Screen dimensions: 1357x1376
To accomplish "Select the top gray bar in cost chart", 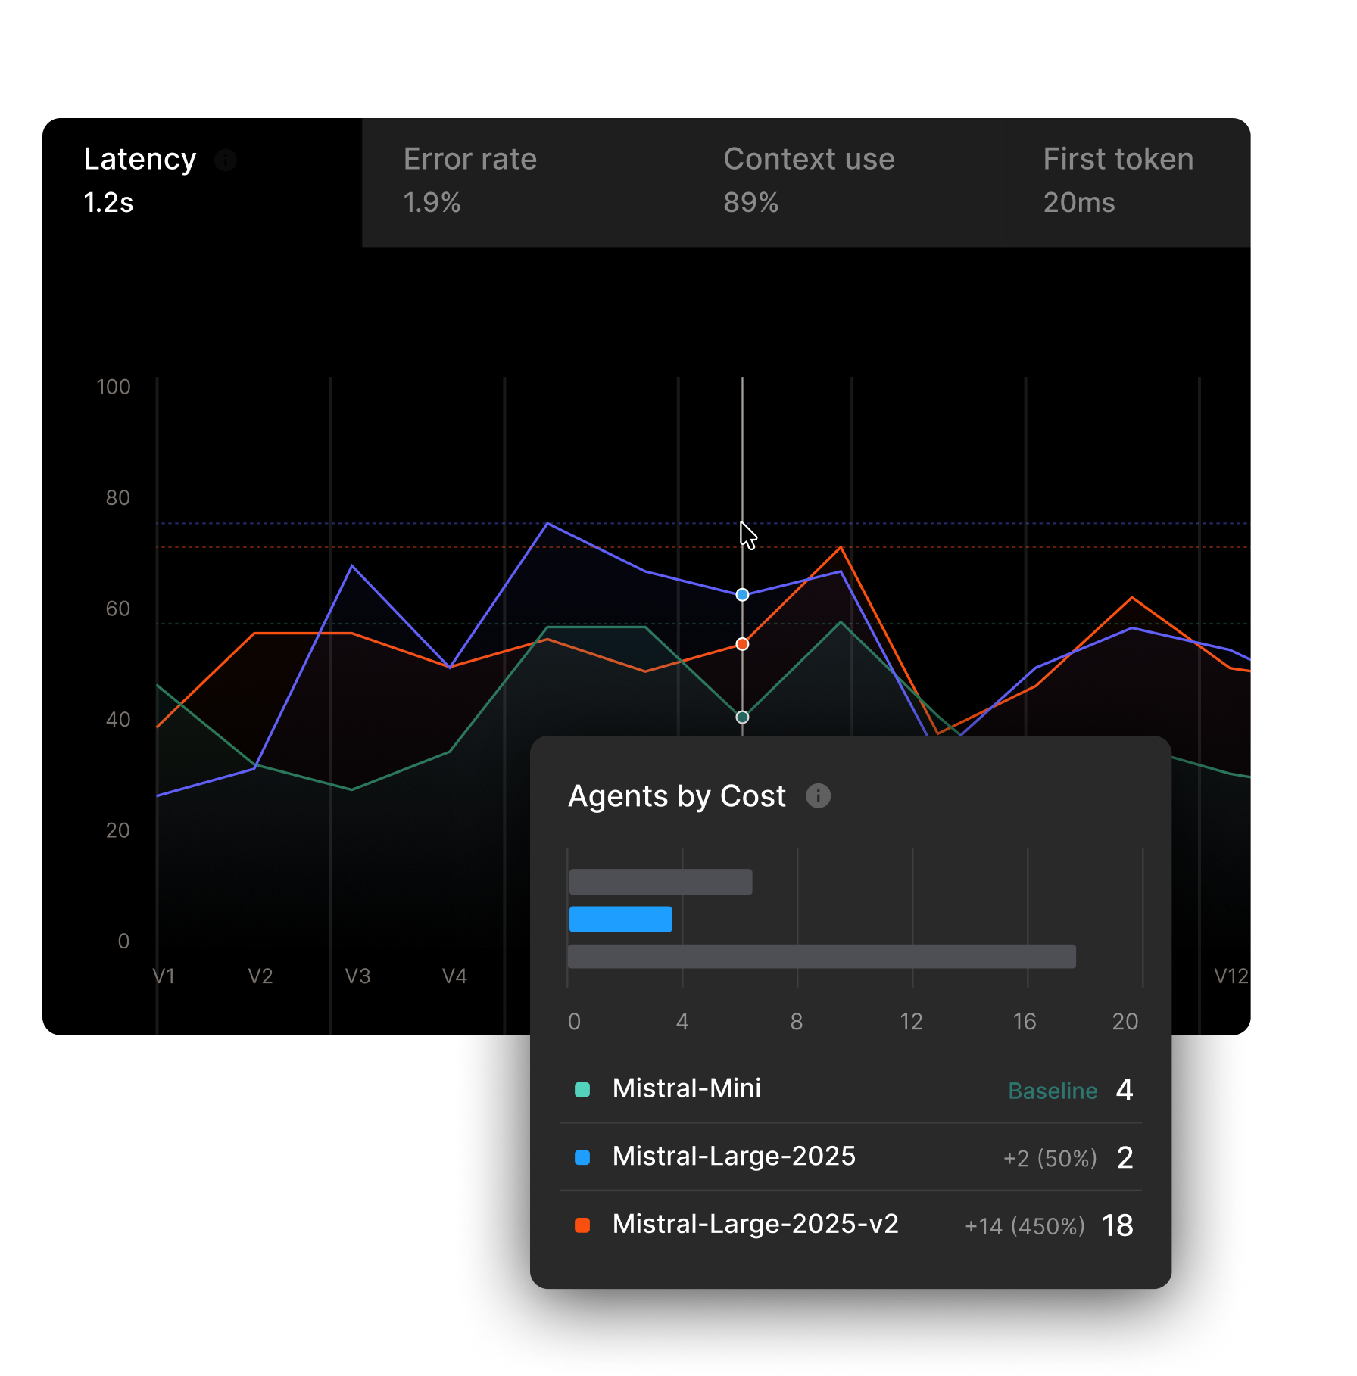I will [660, 882].
